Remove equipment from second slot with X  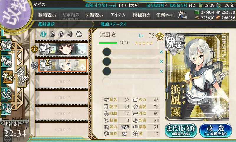coord(161,62)
